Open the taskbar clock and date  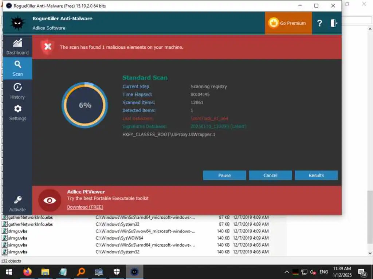coord(342,272)
